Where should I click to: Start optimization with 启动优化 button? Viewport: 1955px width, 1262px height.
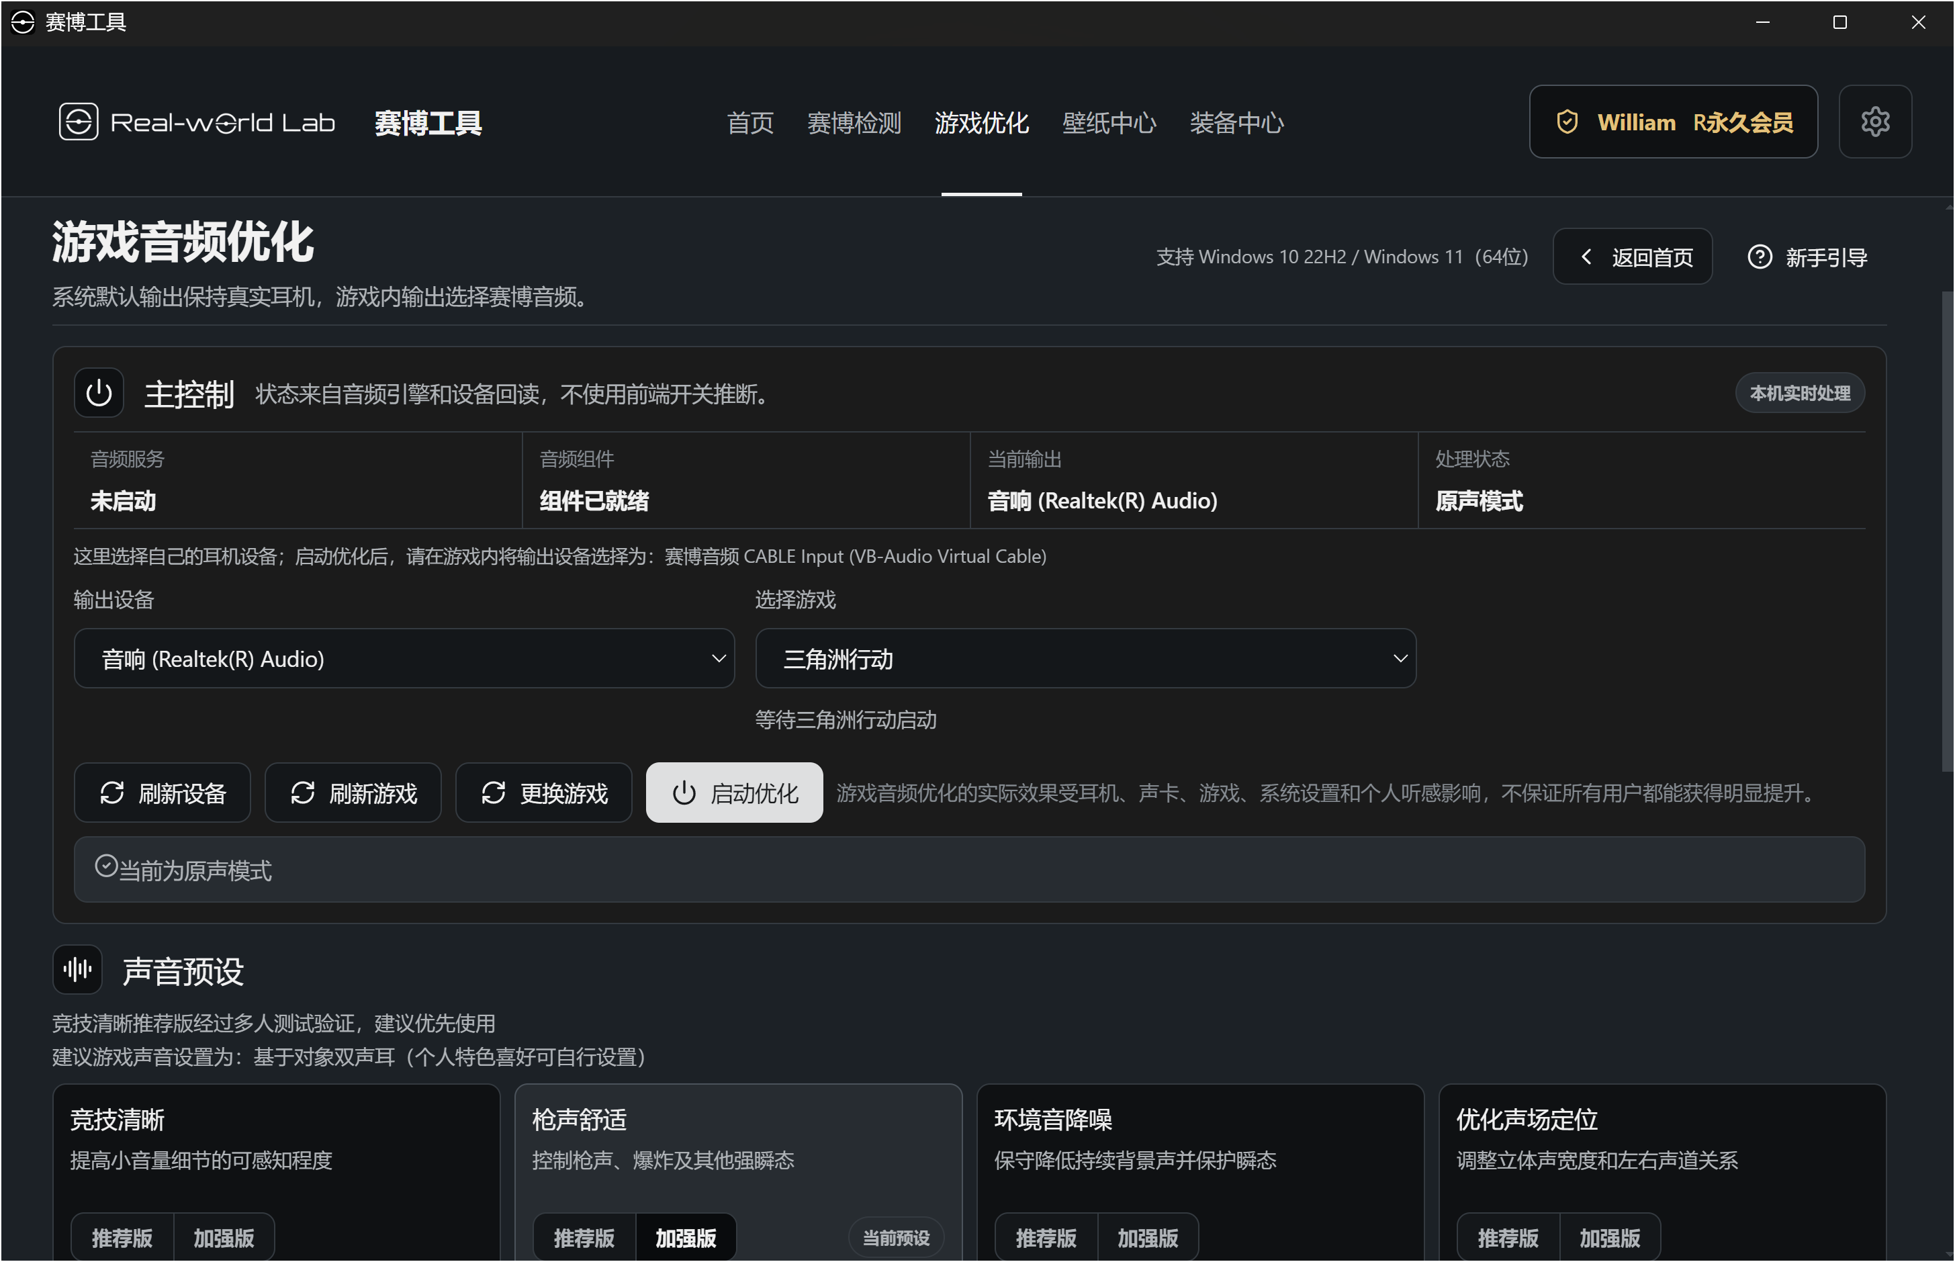(734, 793)
